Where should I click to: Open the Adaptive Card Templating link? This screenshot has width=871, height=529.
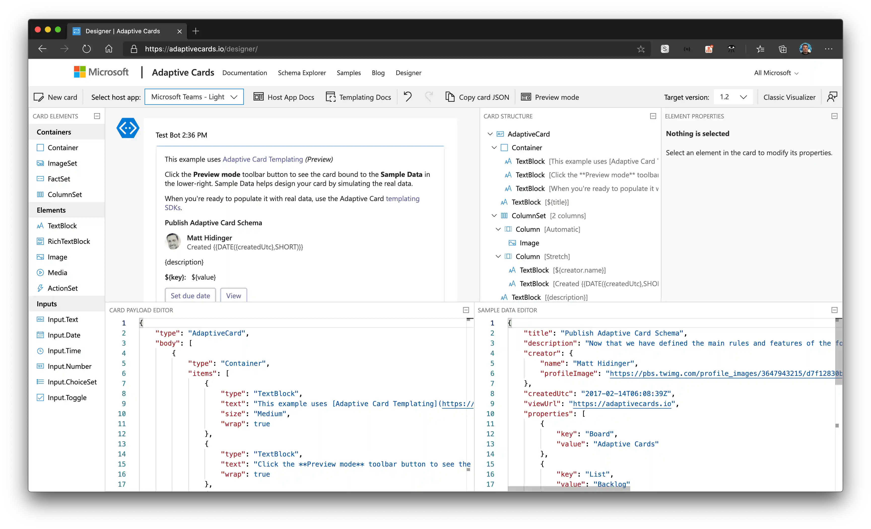point(263,159)
